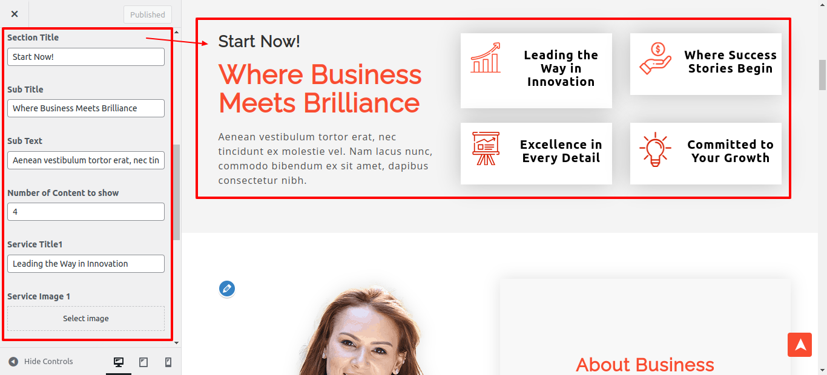Click the Published button
Screen dimensions: 827x375
(148, 15)
